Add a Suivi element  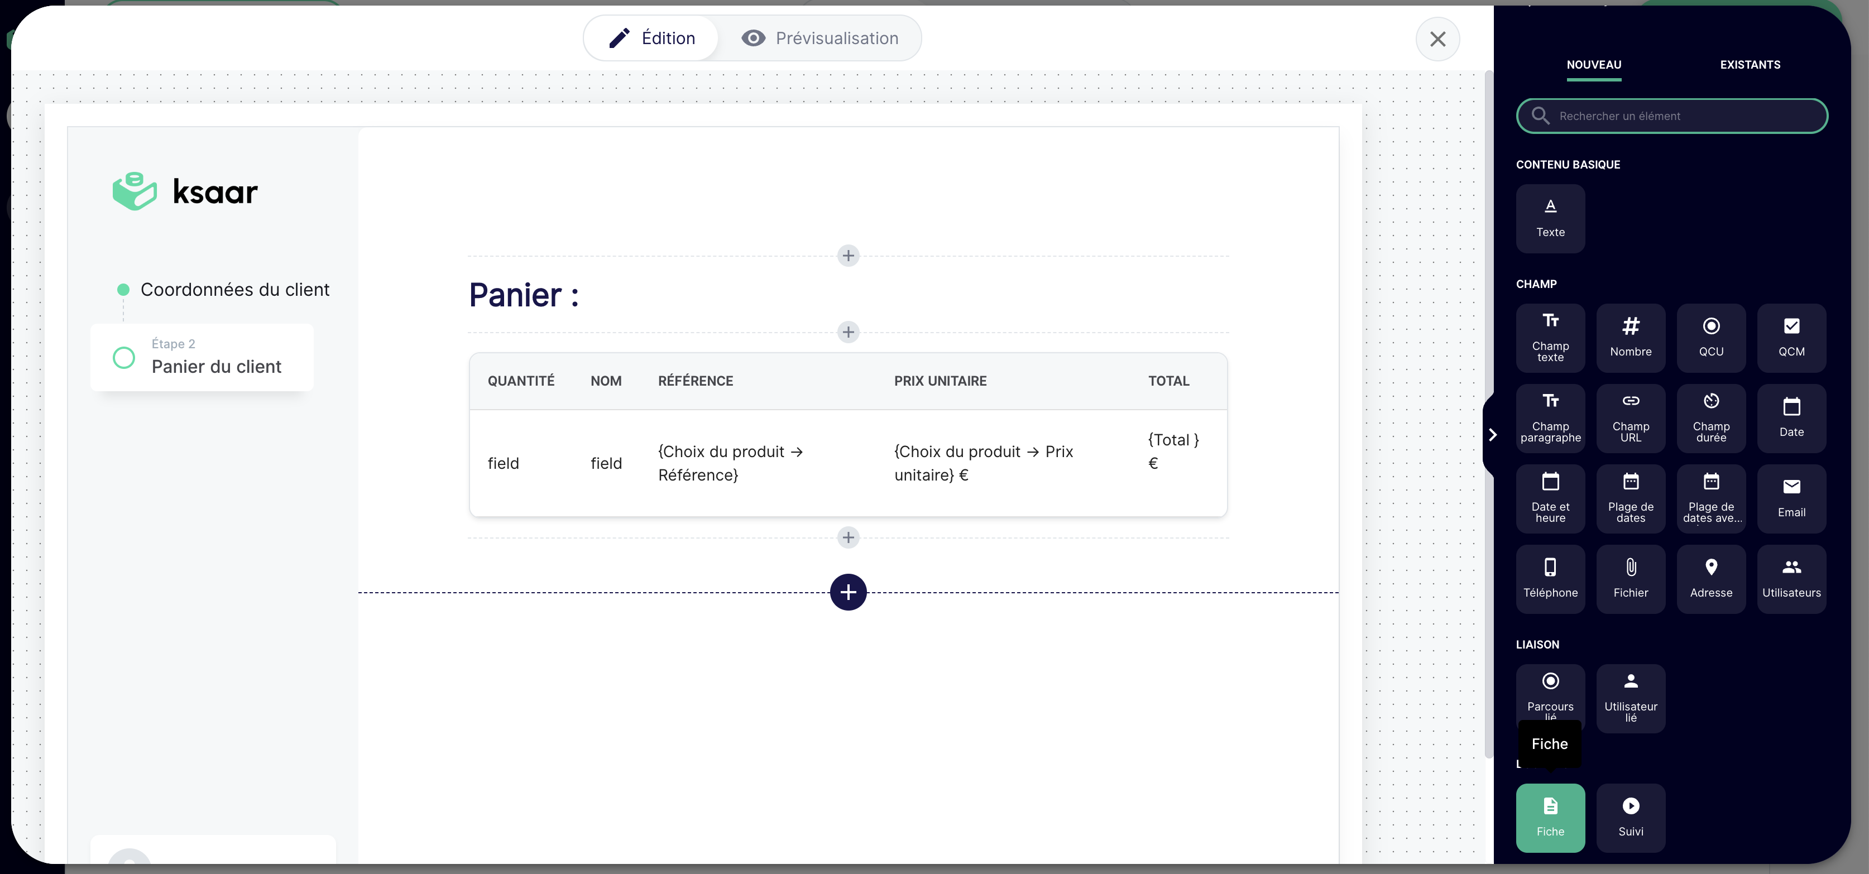point(1630,818)
